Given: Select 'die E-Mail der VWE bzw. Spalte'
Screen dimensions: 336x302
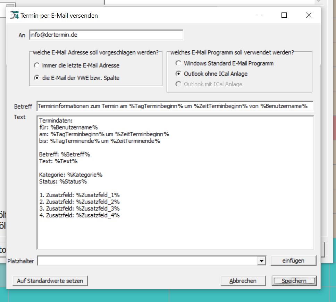Looking at the screenshot, I should (x=36, y=78).
